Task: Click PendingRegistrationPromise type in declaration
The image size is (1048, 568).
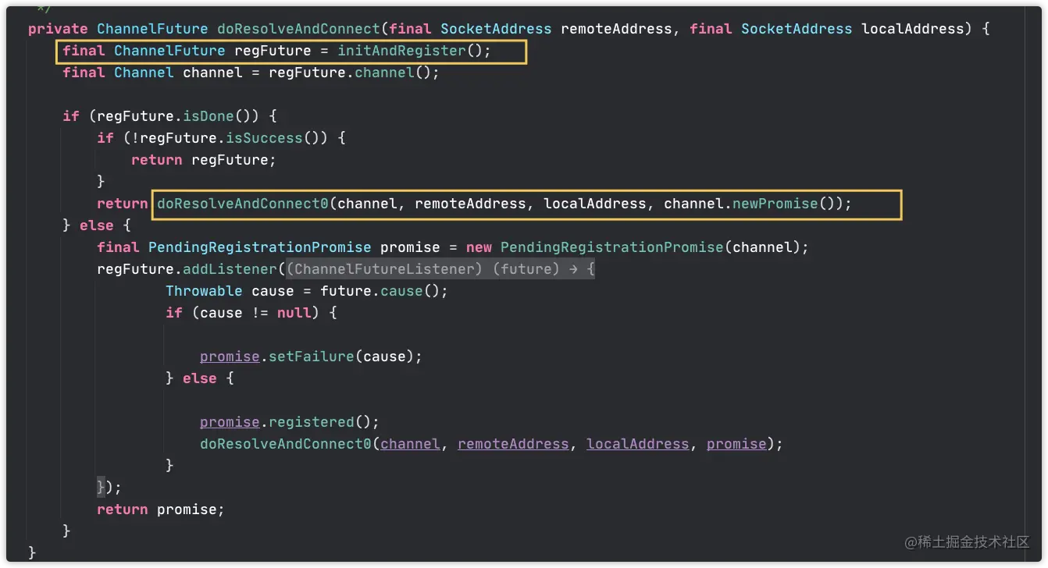Action: (x=260, y=247)
